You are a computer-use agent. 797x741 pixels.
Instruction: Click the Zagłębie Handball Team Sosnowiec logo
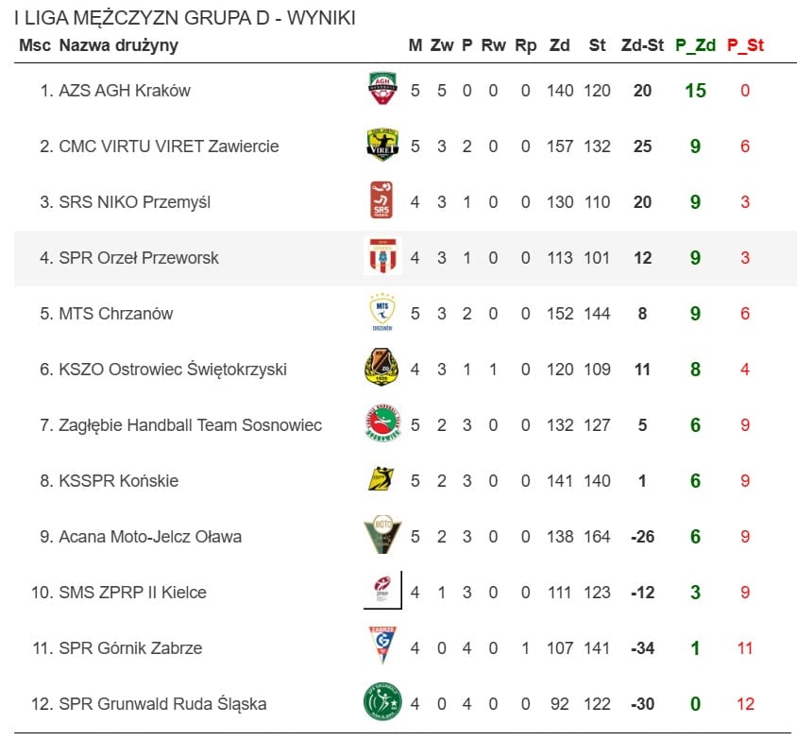[x=382, y=423]
